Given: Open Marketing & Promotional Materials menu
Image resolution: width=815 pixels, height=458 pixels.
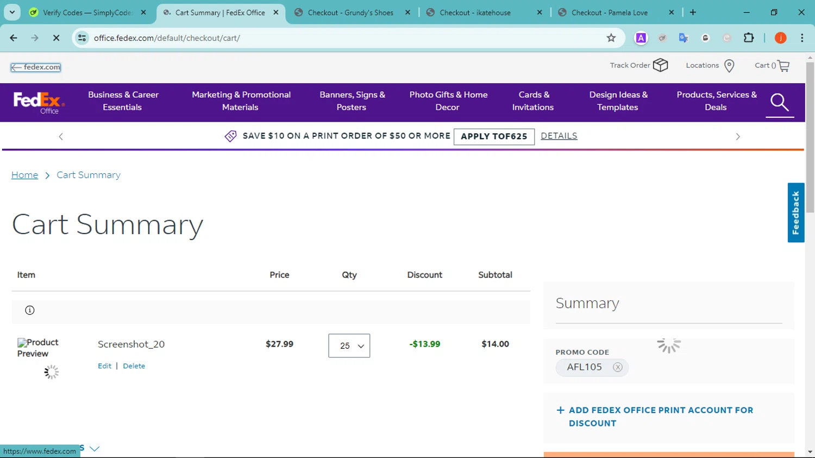Looking at the screenshot, I should coord(241,101).
